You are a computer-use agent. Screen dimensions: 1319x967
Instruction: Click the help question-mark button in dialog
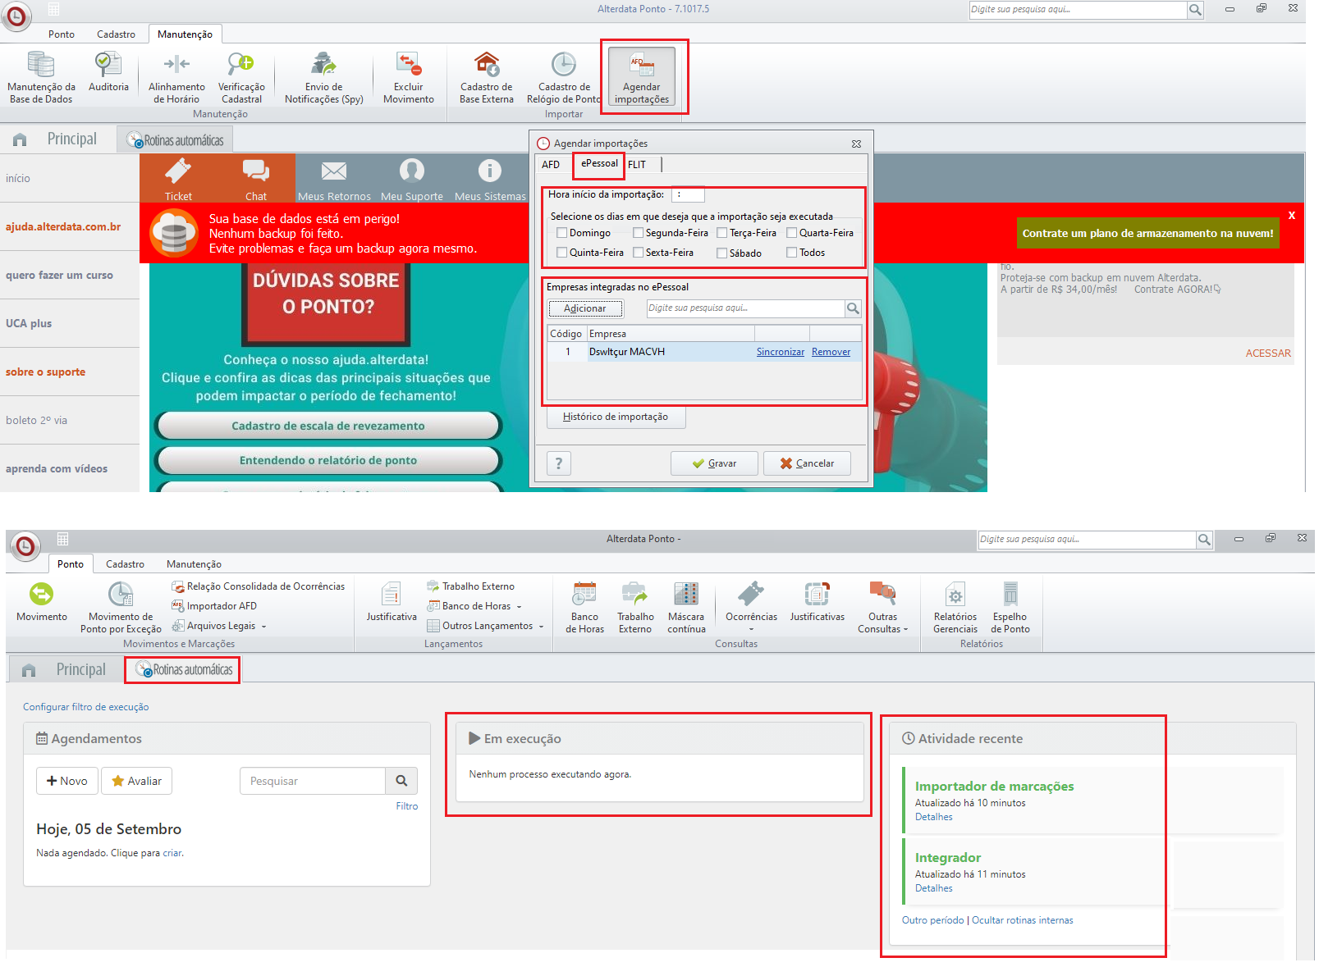(x=559, y=463)
